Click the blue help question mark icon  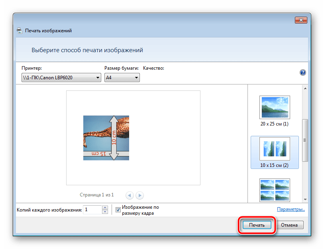coord(302,73)
